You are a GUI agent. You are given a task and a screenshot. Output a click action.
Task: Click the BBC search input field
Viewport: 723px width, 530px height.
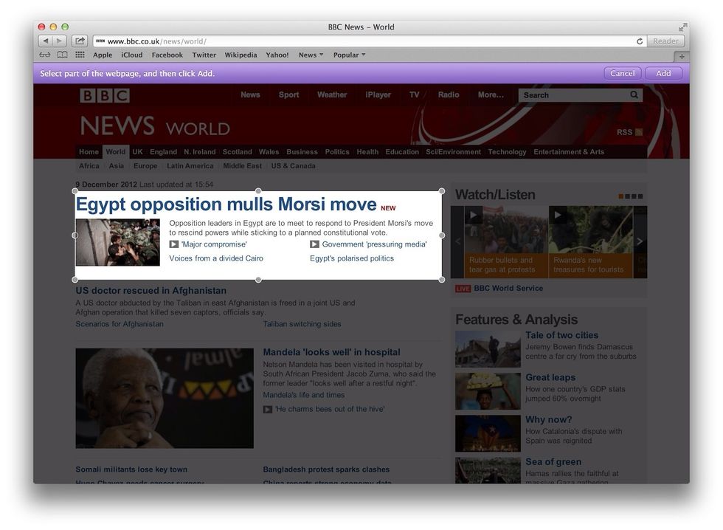[572, 95]
